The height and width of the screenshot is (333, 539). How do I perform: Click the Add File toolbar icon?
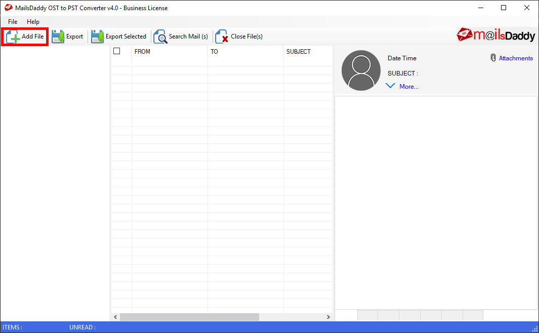click(13, 37)
